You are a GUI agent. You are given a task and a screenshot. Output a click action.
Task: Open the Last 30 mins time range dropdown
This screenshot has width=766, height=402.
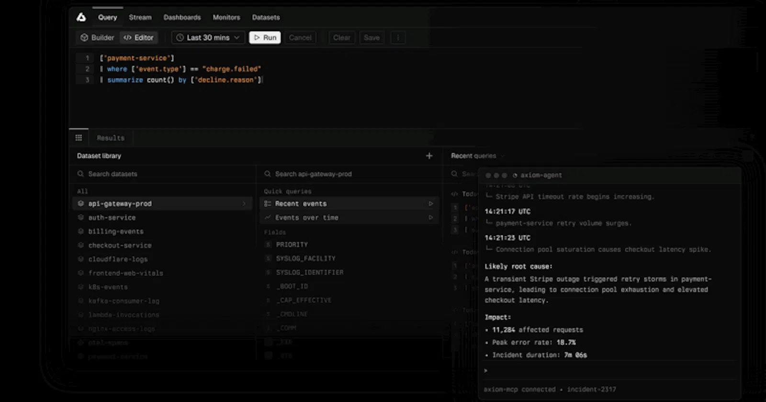(208, 37)
